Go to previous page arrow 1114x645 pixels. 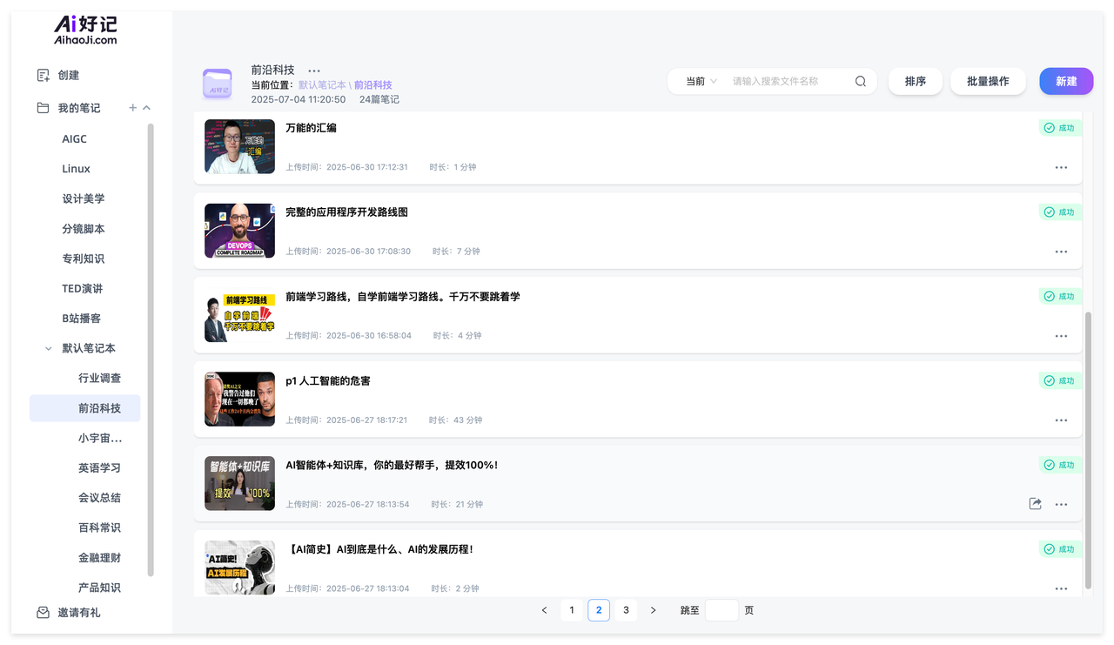point(544,610)
